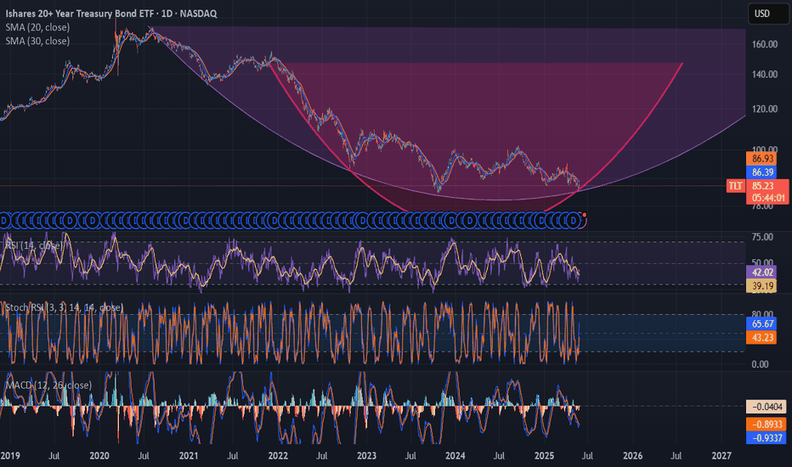Click the blue 86.39 SMA value label
The height and width of the screenshot is (467, 792).
(762, 172)
